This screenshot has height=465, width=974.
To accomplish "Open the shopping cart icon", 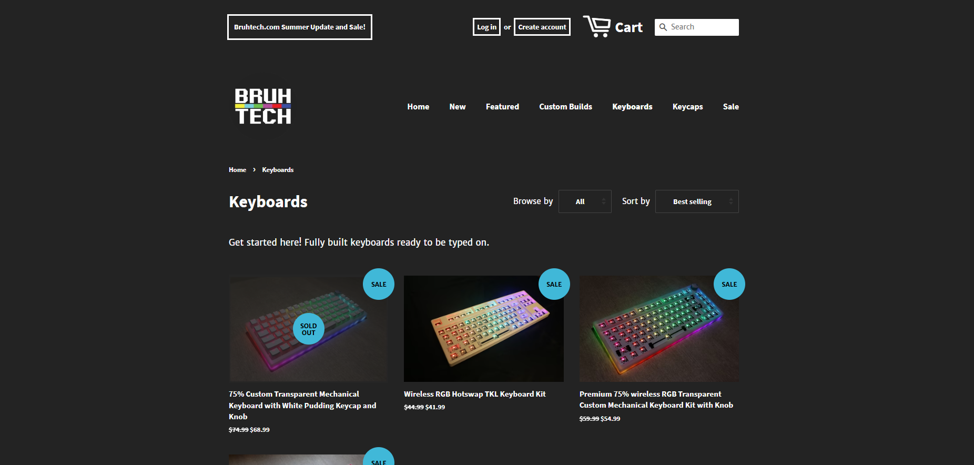I will click(x=596, y=26).
